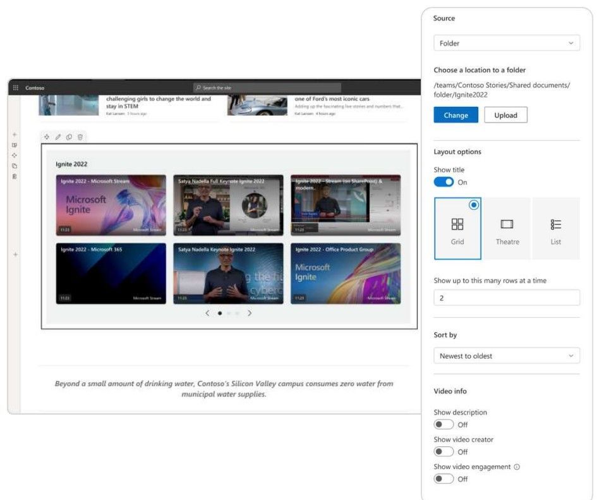The height and width of the screenshot is (500, 604).
Task: Click the duplicate section icon in the left rail
Action: [x=15, y=166]
